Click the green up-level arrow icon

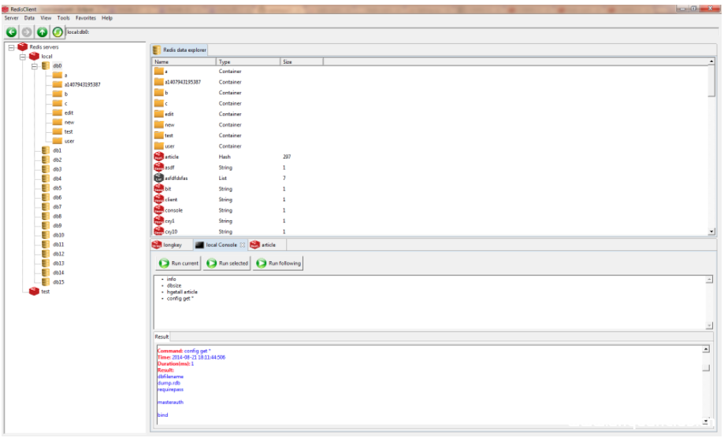43,32
